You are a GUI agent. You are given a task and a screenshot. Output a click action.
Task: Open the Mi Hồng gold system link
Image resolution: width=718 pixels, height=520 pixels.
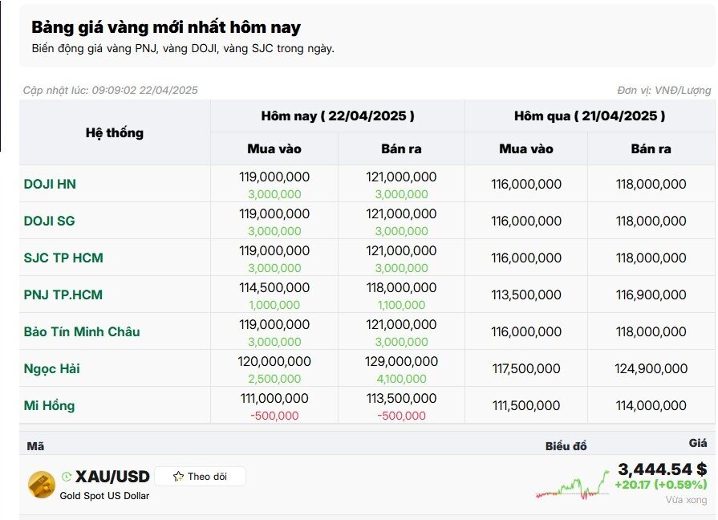click(x=49, y=405)
